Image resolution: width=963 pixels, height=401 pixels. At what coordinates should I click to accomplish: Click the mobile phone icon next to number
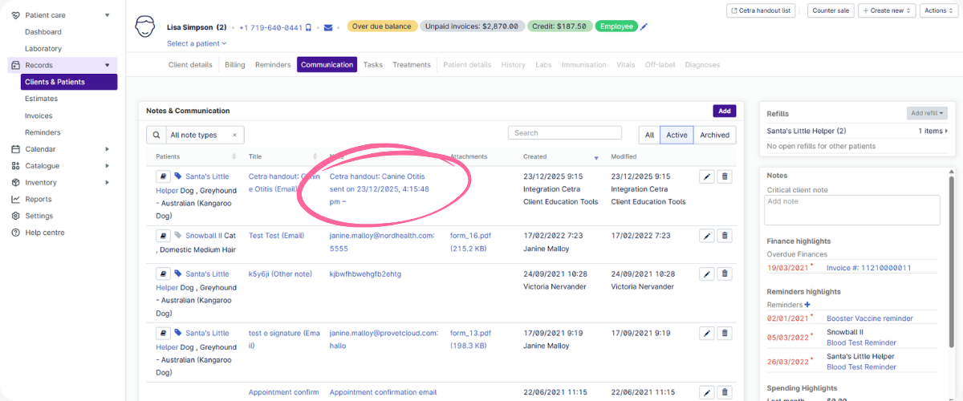(x=309, y=27)
